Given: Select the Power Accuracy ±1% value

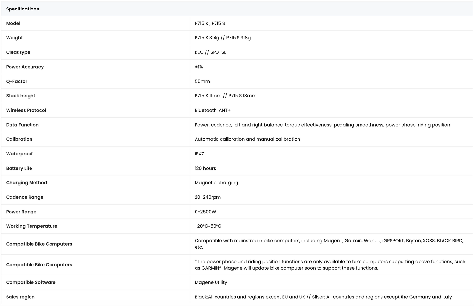Looking at the screenshot, I should [199, 67].
